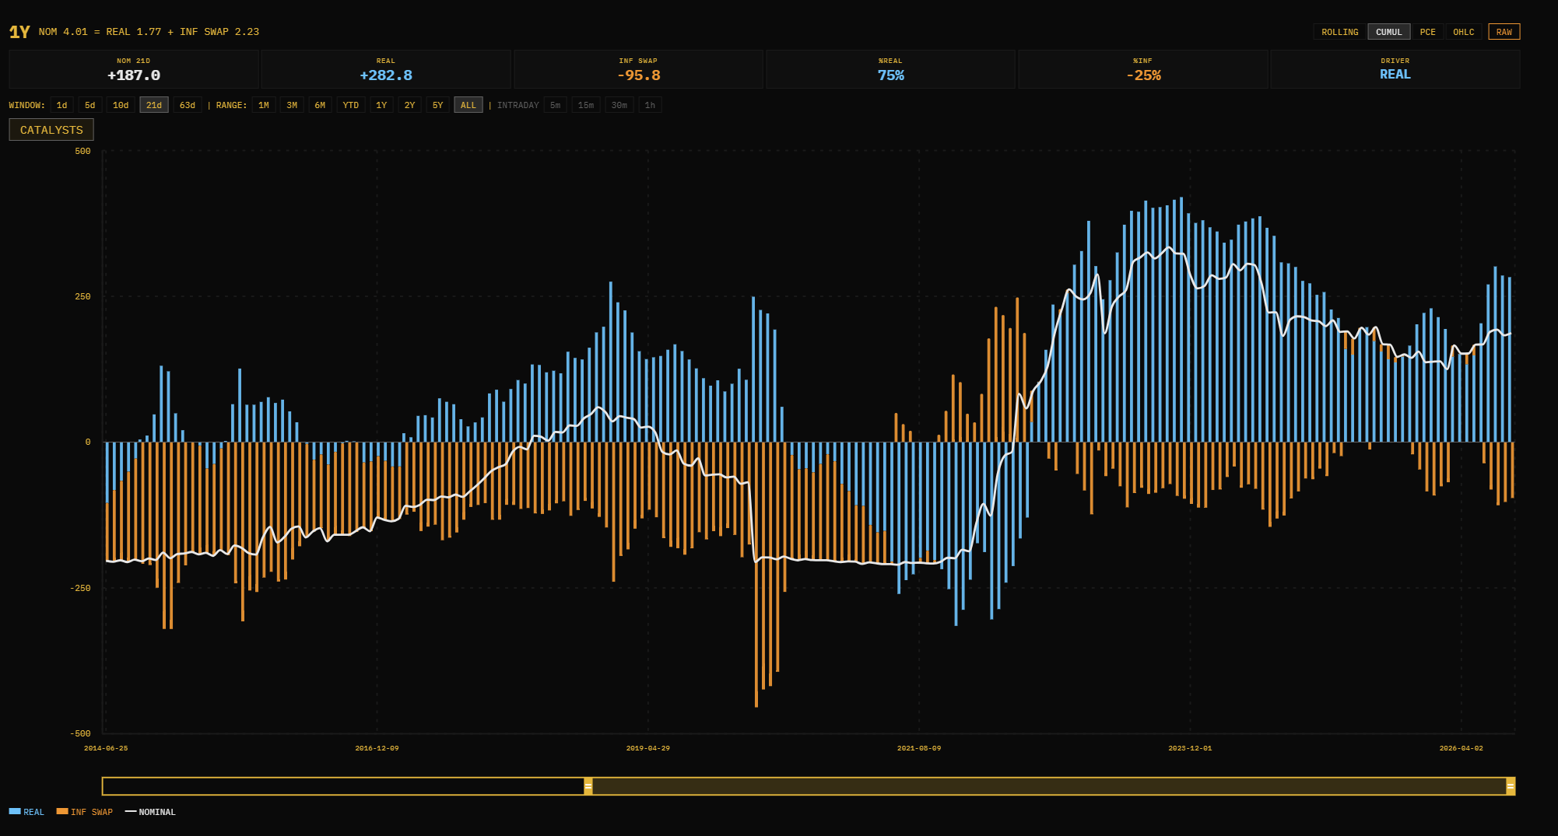Toggle the NOMINAL line in legend

click(x=150, y=812)
